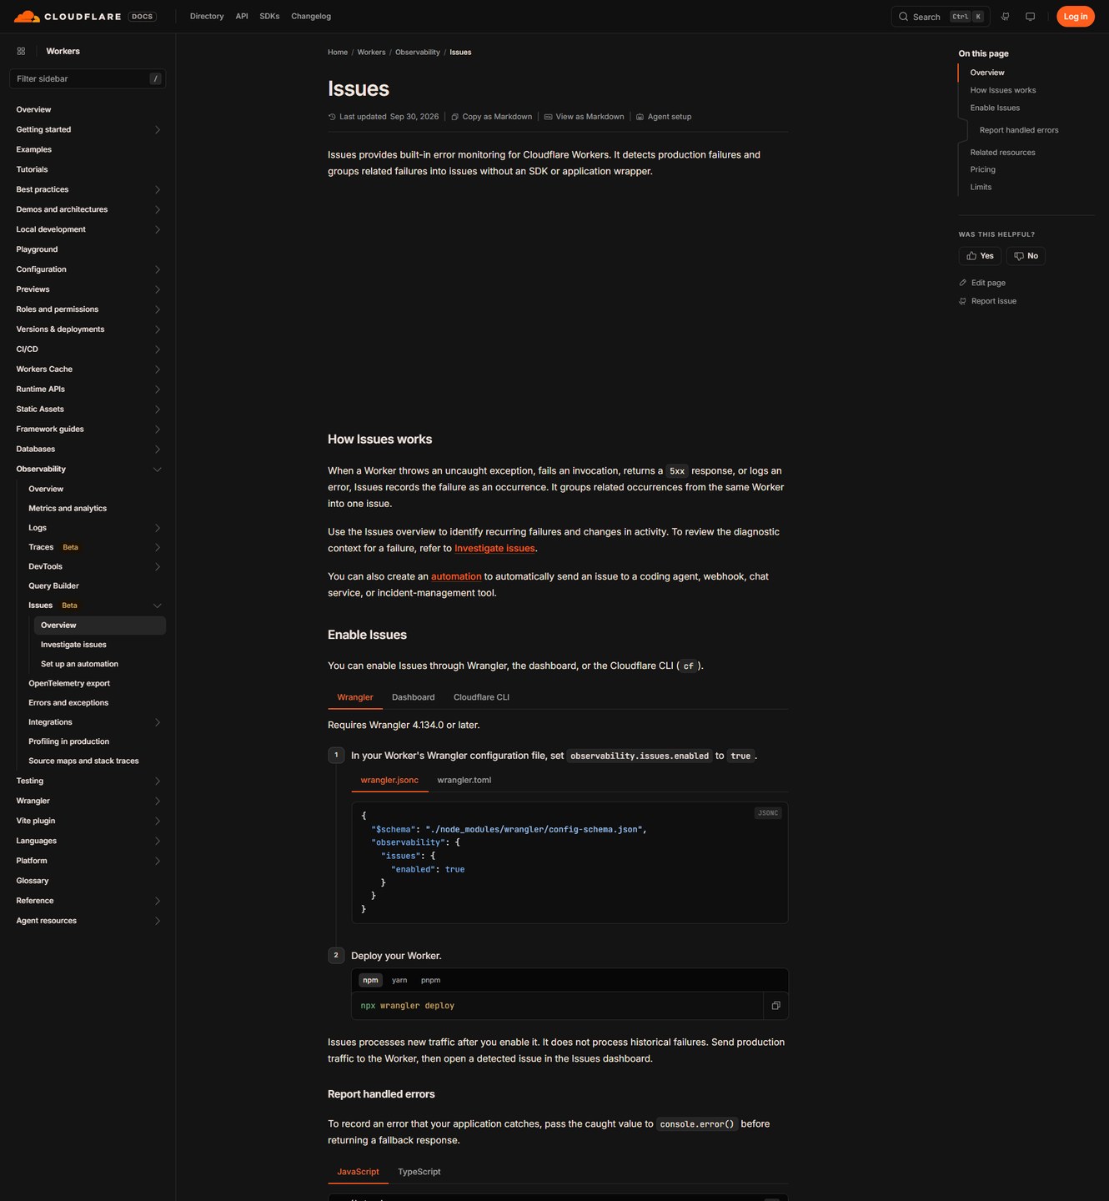Switch to the TypeScript tab
The height and width of the screenshot is (1201, 1109).
pyautogui.click(x=419, y=1172)
